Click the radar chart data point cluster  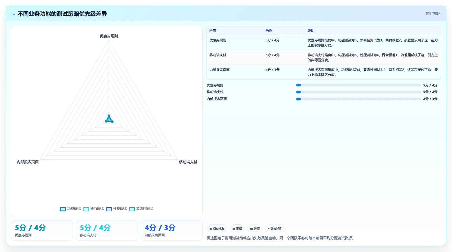pyautogui.click(x=109, y=119)
